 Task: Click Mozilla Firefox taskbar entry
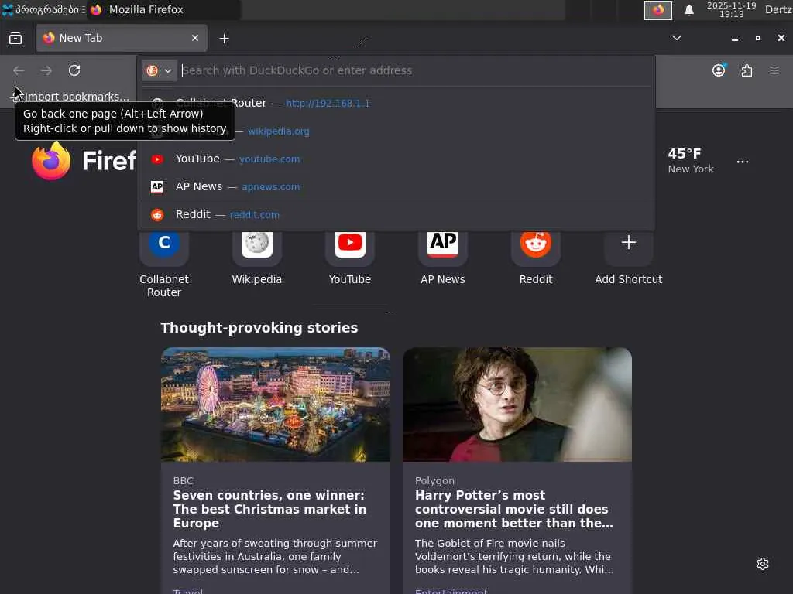click(164, 9)
